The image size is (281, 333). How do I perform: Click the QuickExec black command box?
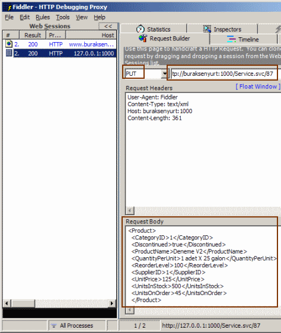tap(60, 313)
